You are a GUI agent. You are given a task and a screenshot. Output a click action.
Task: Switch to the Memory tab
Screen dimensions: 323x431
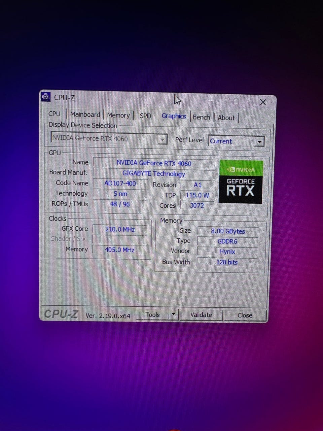click(118, 115)
